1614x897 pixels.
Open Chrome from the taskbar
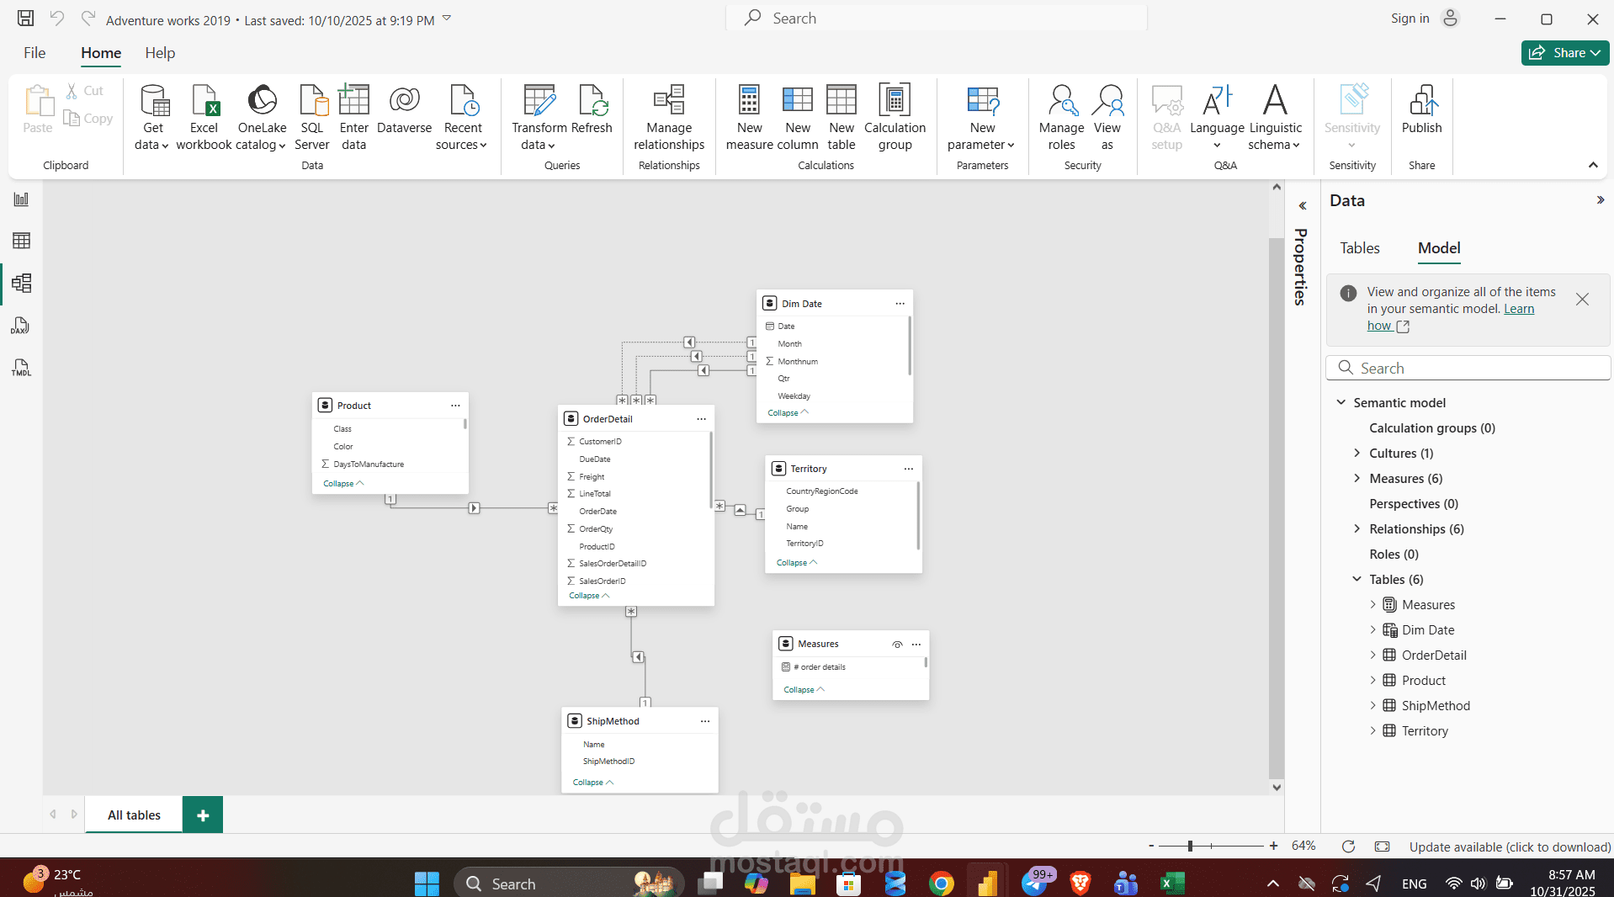coord(941,884)
